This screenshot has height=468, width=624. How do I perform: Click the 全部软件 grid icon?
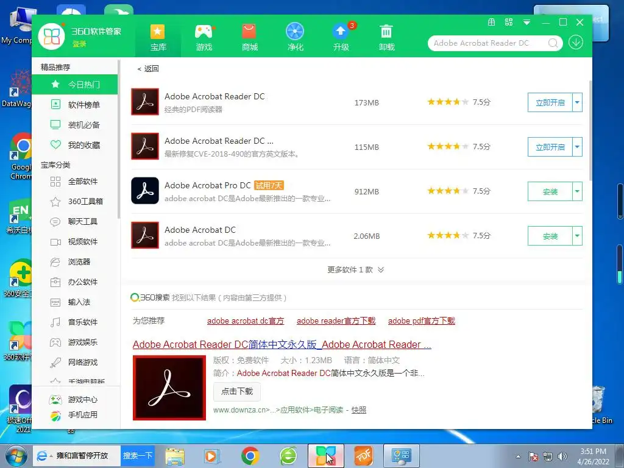pos(55,182)
